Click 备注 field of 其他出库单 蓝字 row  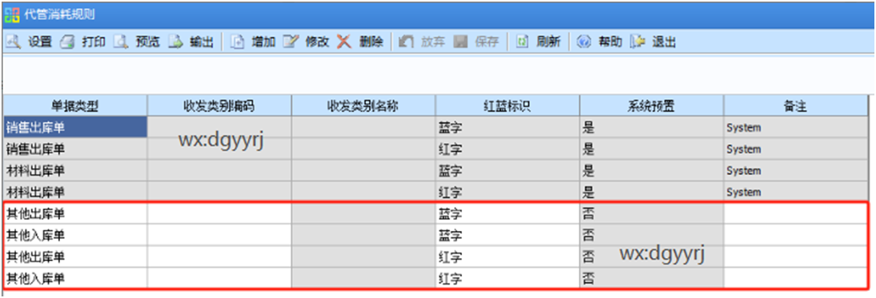click(x=797, y=214)
